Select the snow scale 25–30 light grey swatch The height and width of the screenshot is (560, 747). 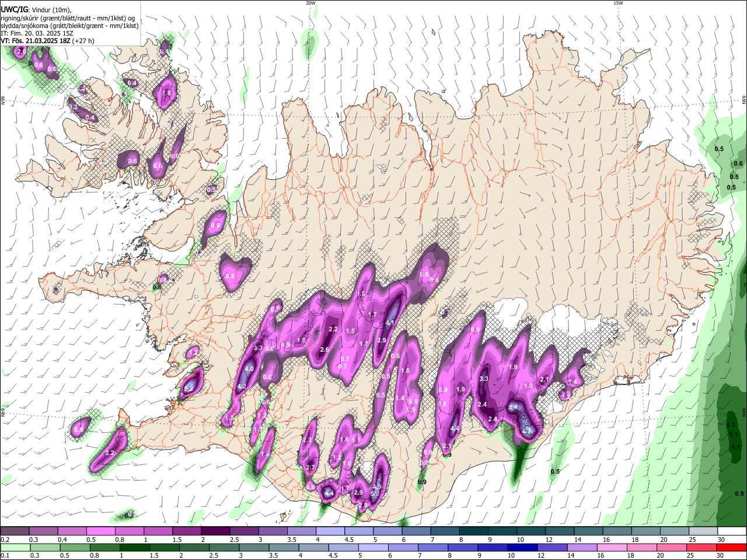[703, 531]
